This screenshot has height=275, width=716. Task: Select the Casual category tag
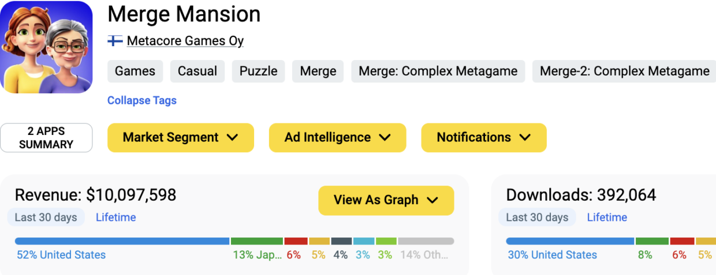pyautogui.click(x=197, y=71)
